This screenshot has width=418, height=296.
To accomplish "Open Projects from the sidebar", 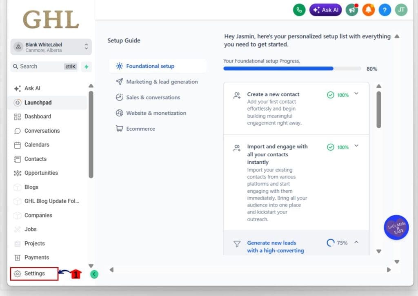I will [47, 243].
